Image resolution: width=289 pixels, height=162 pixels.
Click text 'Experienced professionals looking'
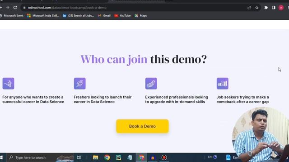pos(177,97)
